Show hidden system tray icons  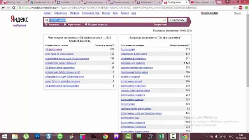pos(207,136)
